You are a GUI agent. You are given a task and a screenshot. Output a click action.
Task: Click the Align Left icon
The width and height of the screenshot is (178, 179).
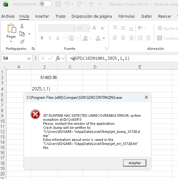click(115, 38)
